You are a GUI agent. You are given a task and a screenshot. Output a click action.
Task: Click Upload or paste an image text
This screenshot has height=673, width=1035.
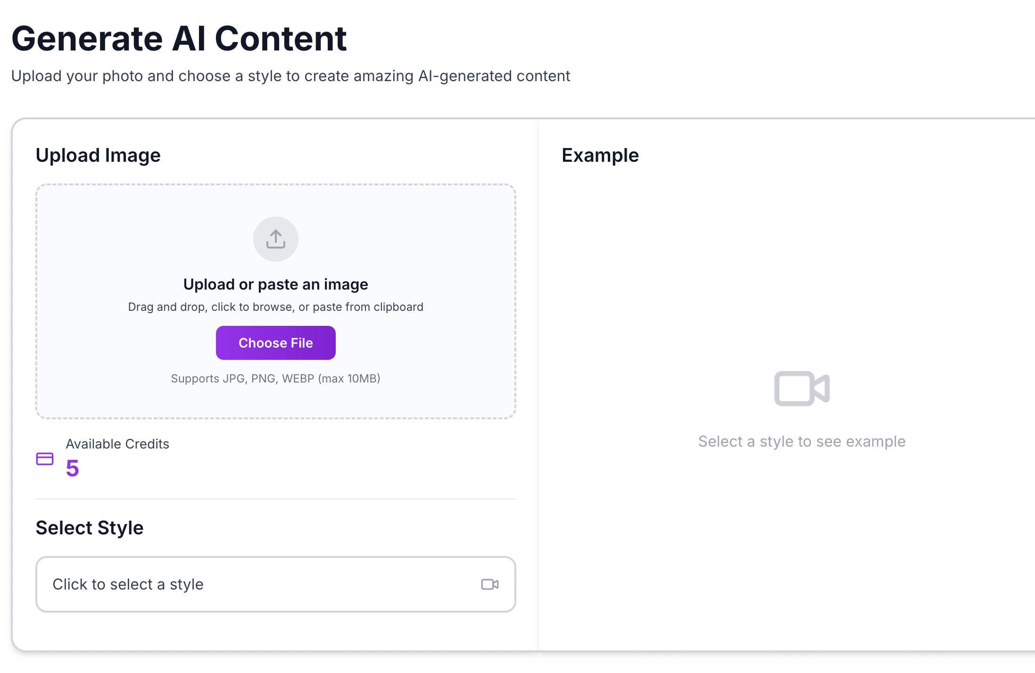tap(275, 284)
